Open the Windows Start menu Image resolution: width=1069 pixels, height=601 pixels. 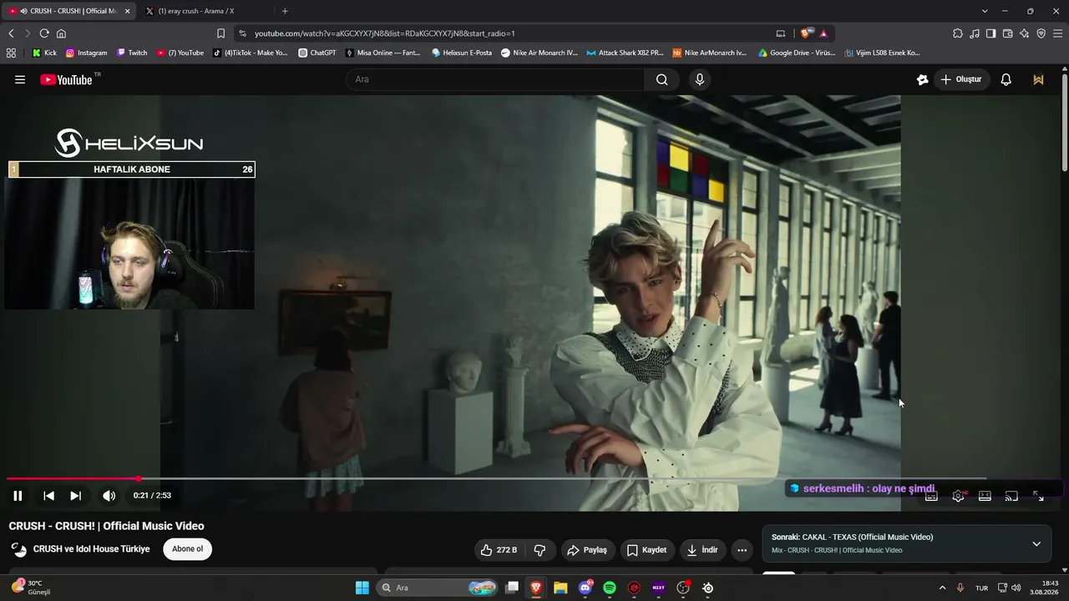362,588
